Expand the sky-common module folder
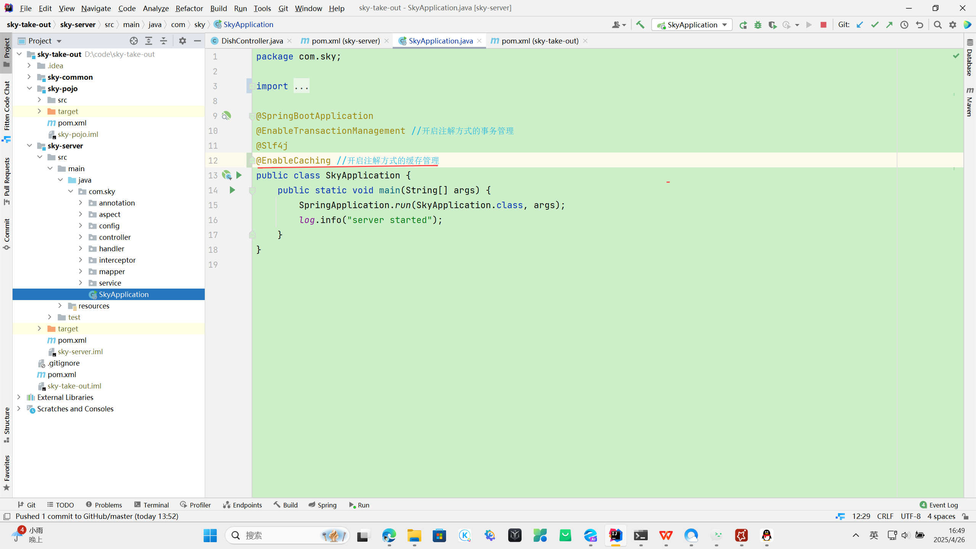Screen dimensions: 976x549 29,77
